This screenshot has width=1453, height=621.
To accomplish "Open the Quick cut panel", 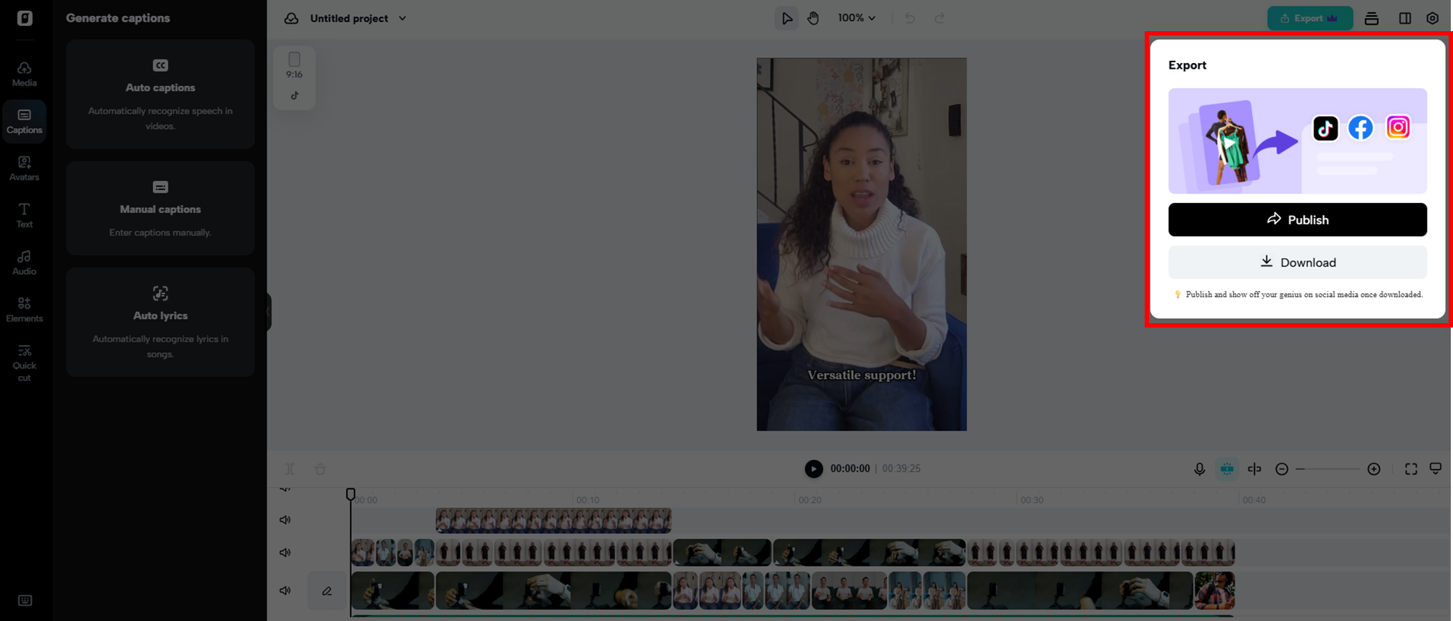I will [x=24, y=363].
